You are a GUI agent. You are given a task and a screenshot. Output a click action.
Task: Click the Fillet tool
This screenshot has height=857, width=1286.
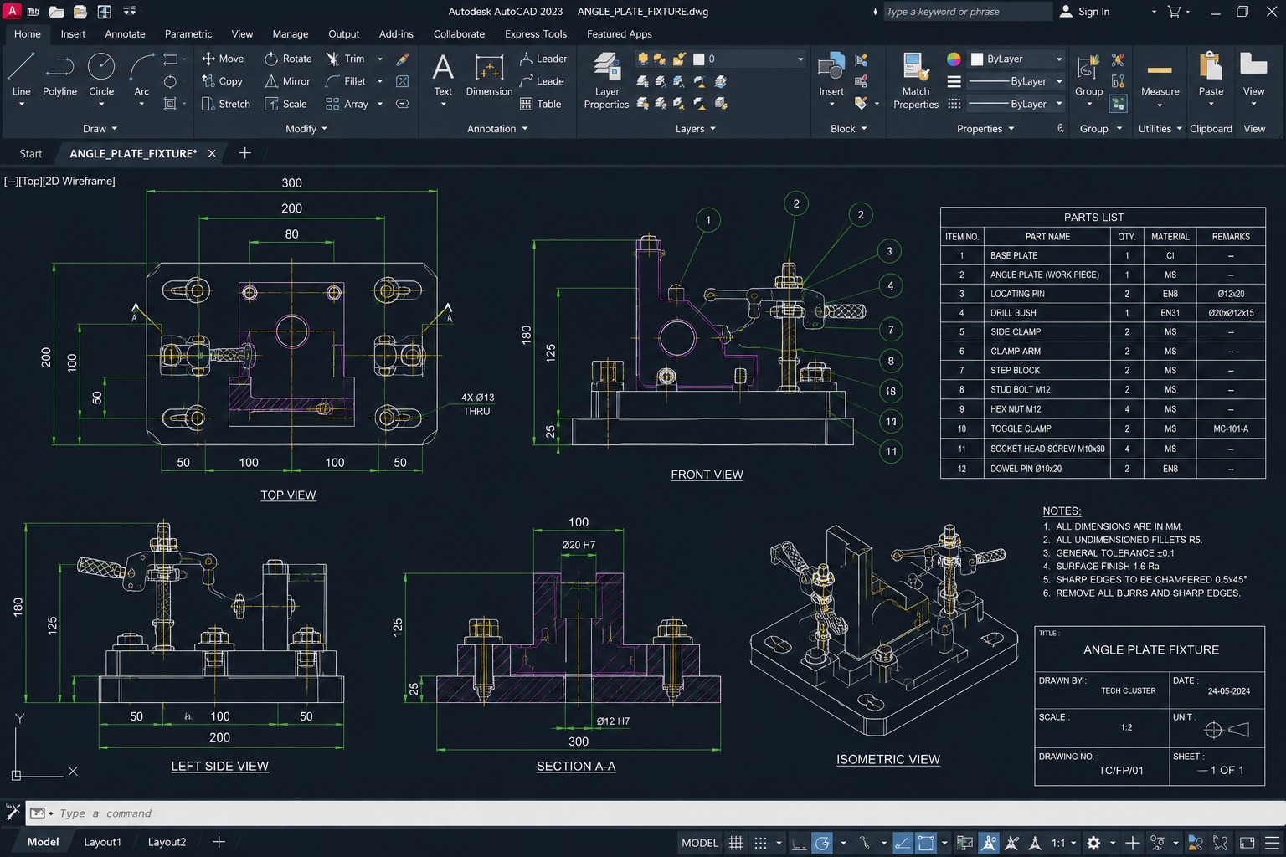click(345, 81)
